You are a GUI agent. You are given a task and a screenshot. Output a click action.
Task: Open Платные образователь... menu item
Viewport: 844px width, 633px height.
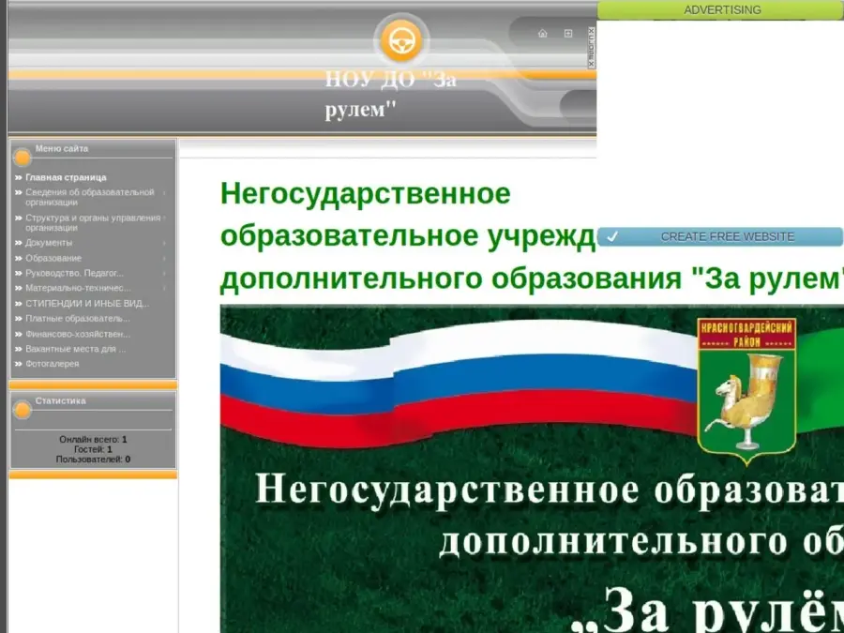click(x=77, y=319)
